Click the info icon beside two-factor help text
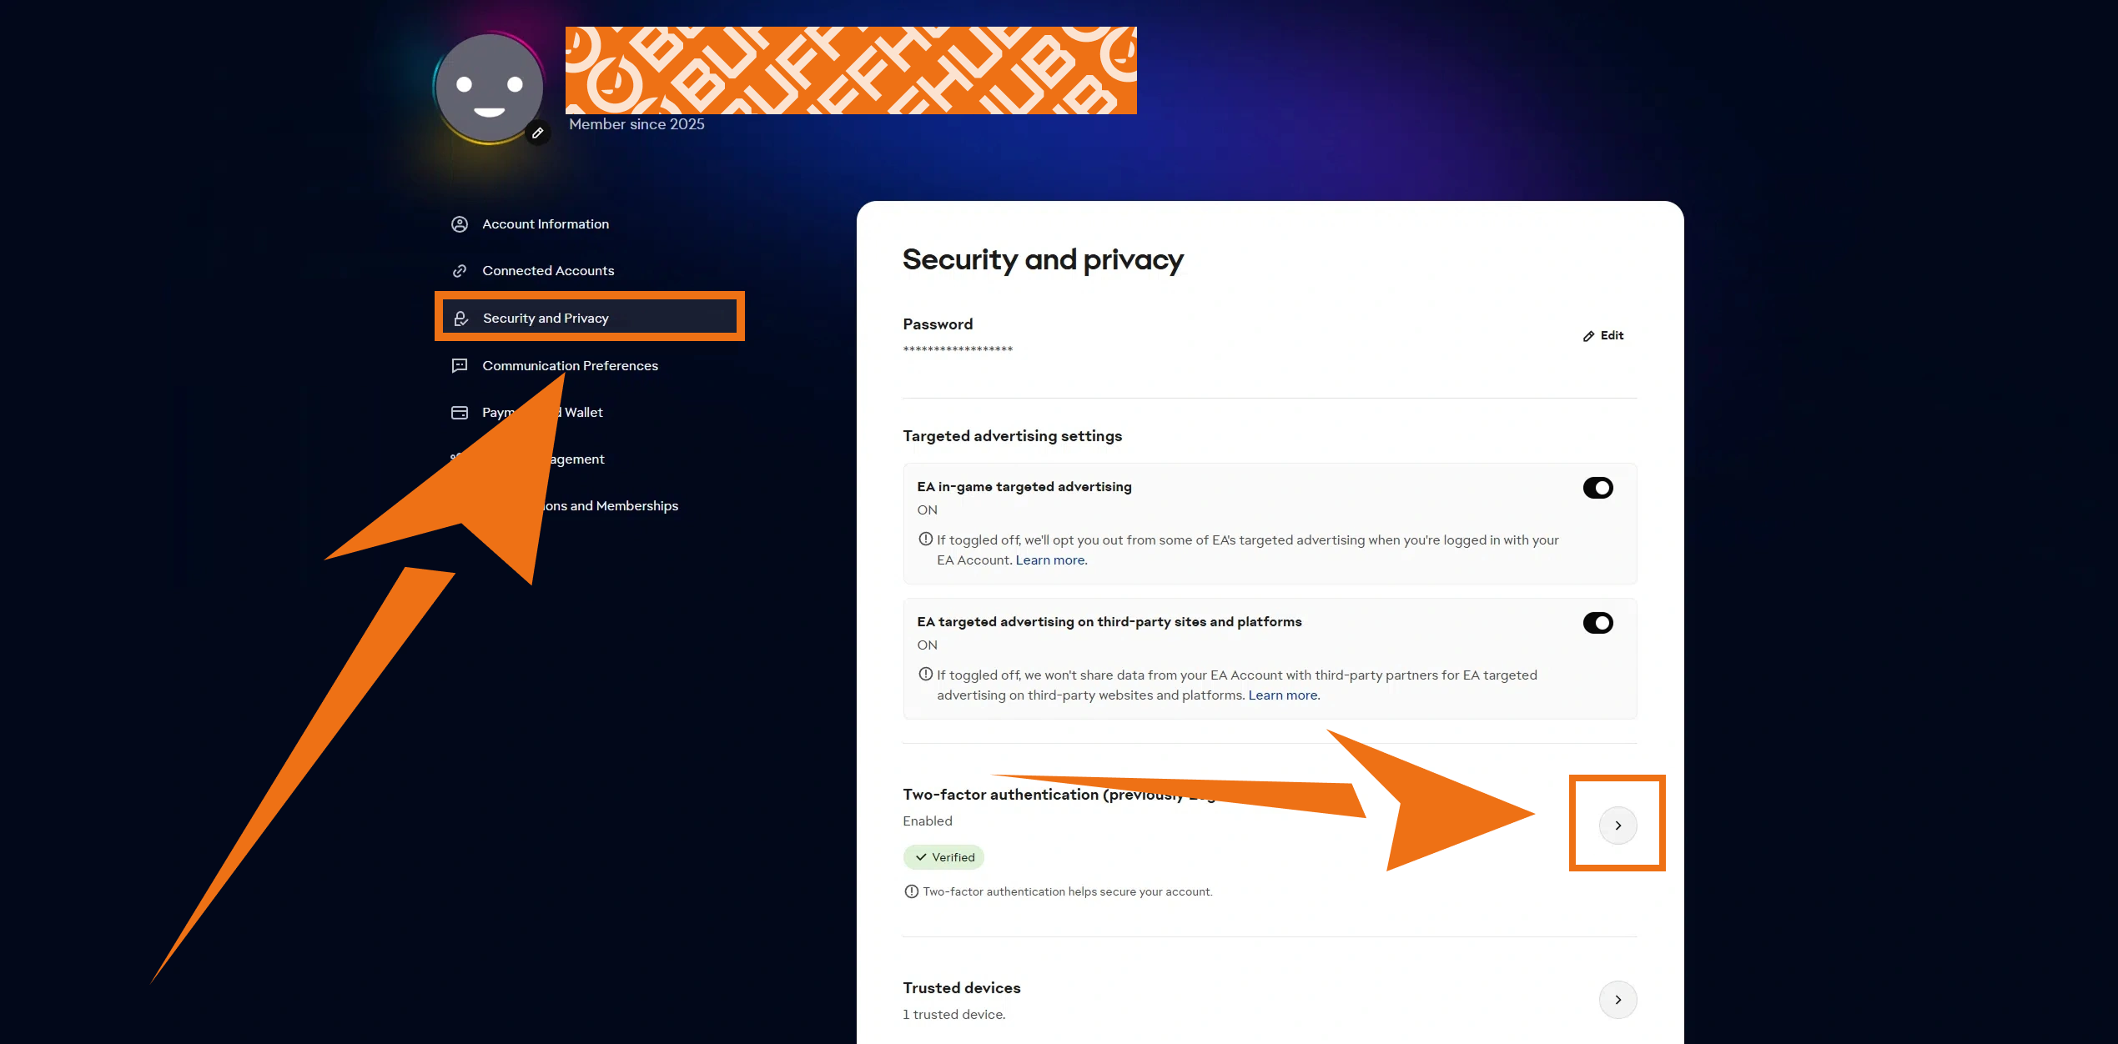The height and width of the screenshot is (1044, 2118). pos(912,891)
